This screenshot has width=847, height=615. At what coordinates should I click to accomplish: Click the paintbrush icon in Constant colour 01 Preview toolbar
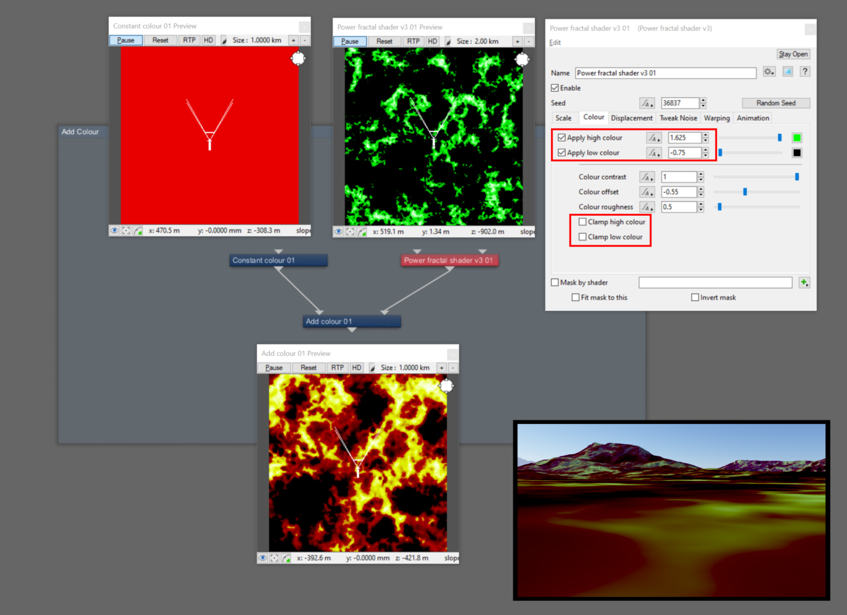(x=224, y=40)
